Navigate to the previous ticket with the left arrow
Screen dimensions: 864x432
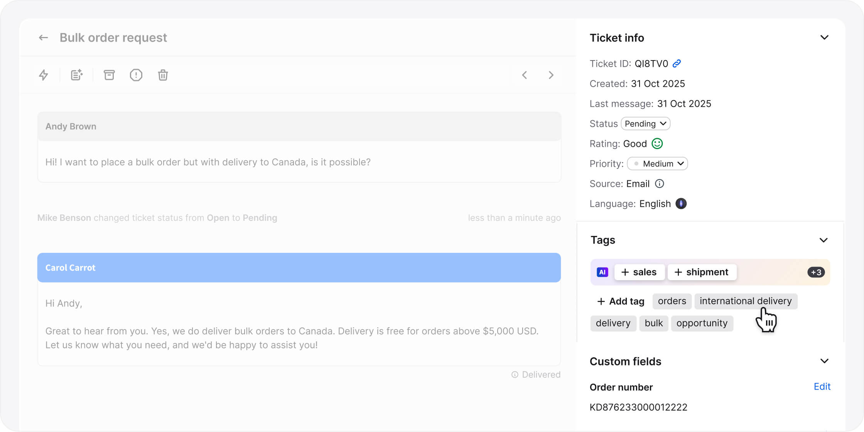coord(524,75)
